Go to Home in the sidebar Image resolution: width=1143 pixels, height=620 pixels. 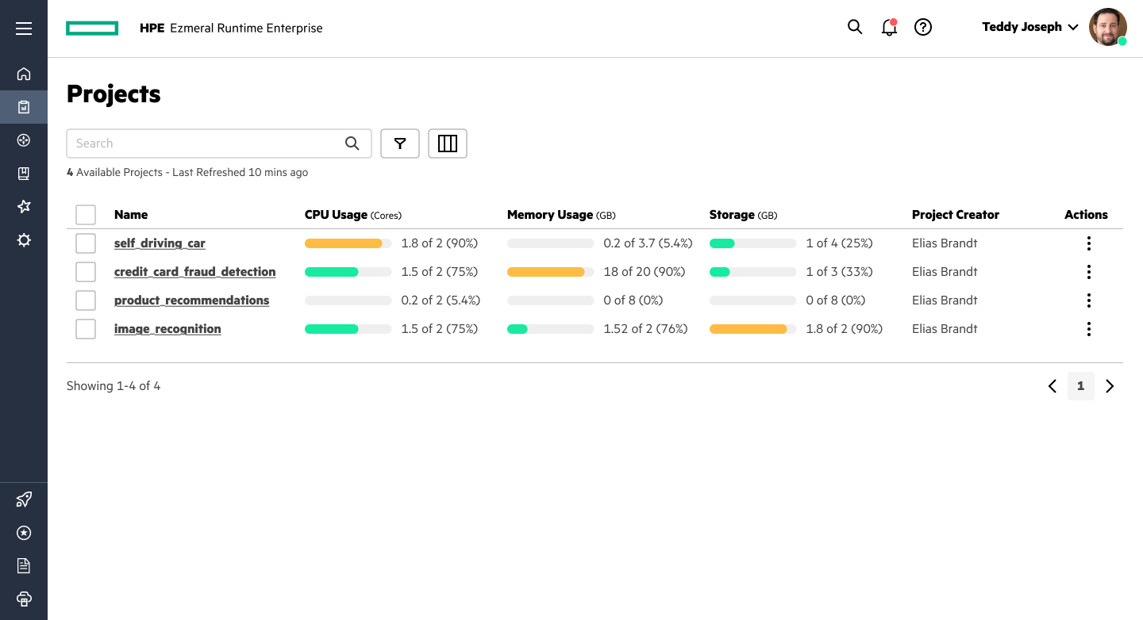(x=24, y=74)
